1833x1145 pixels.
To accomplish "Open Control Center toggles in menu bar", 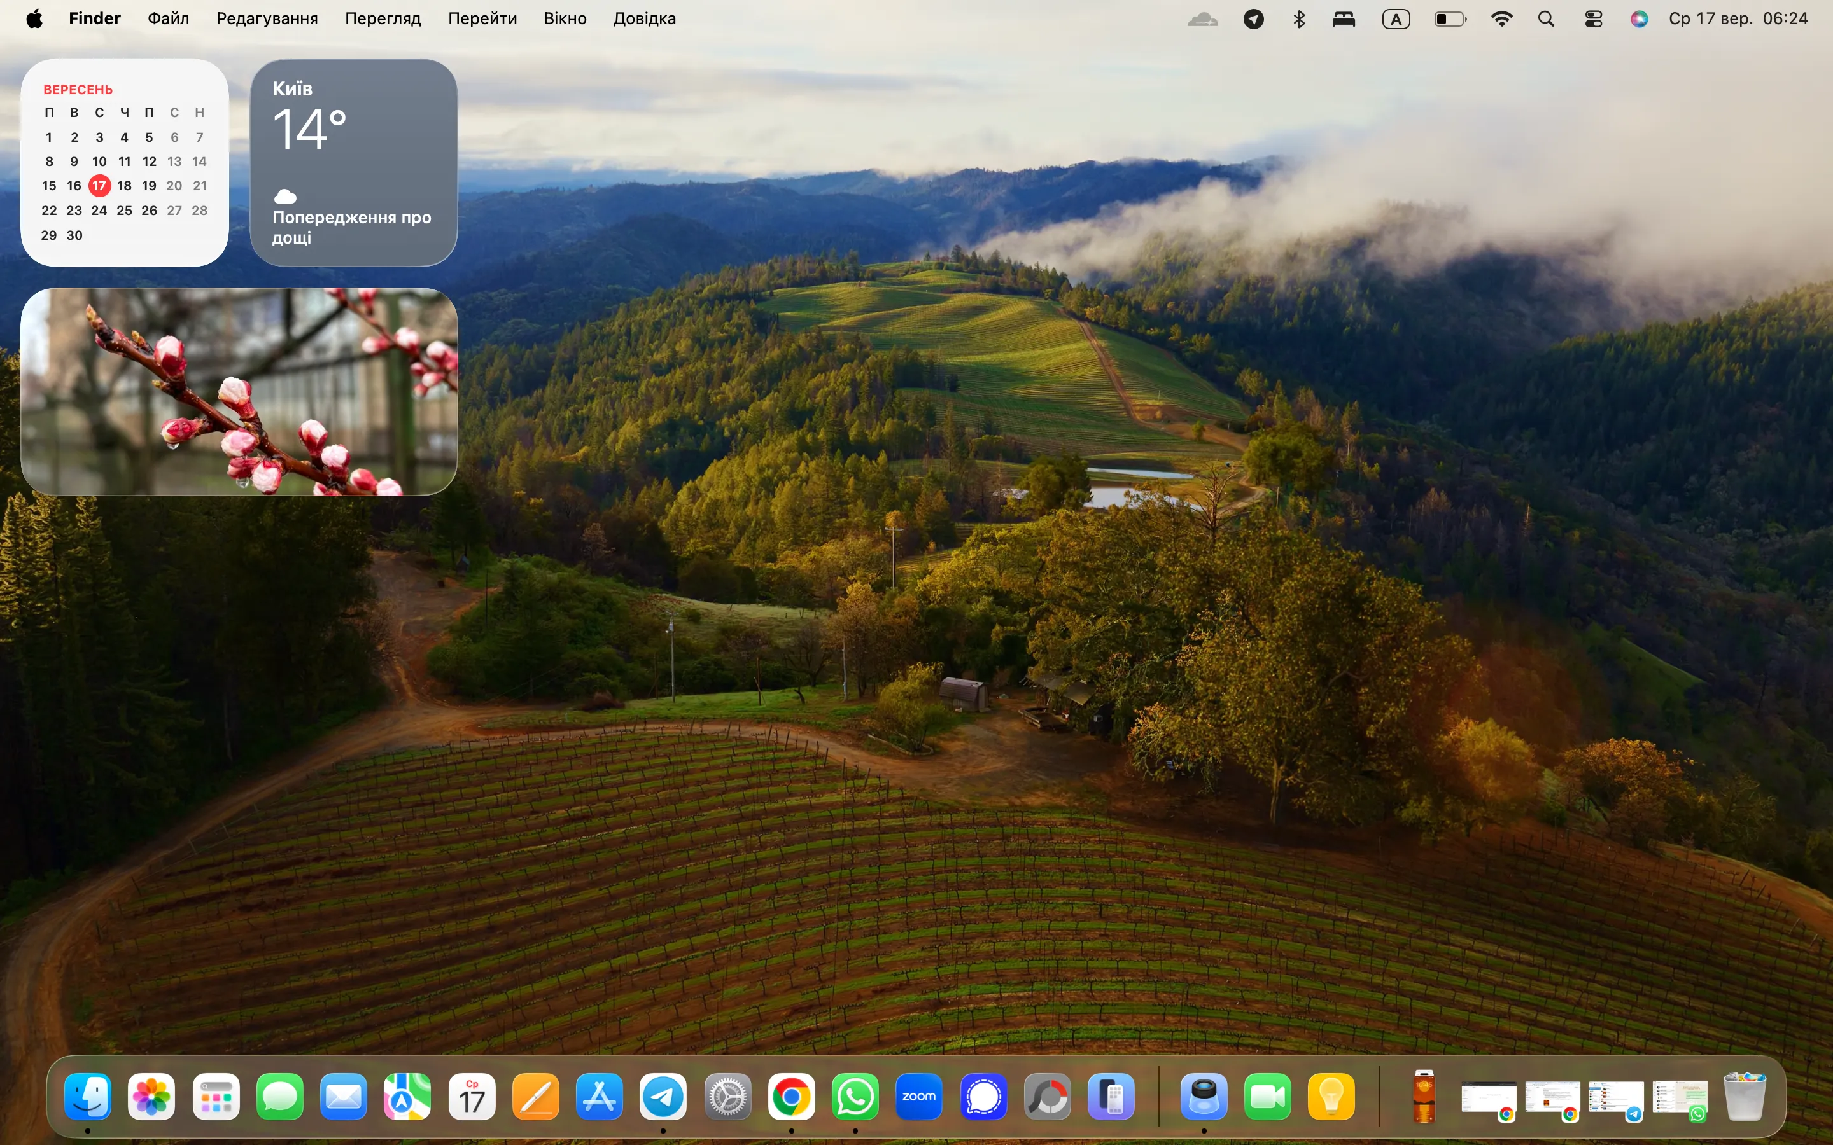I will pos(1593,19).
